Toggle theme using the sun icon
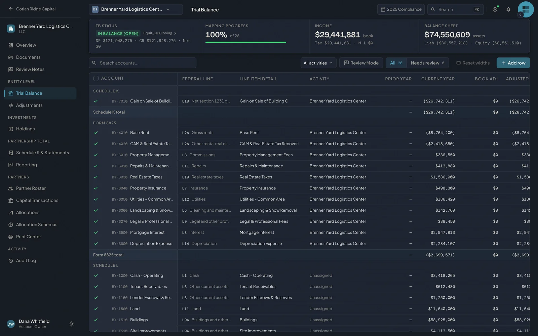538x336 pixels. click(72, 324)
